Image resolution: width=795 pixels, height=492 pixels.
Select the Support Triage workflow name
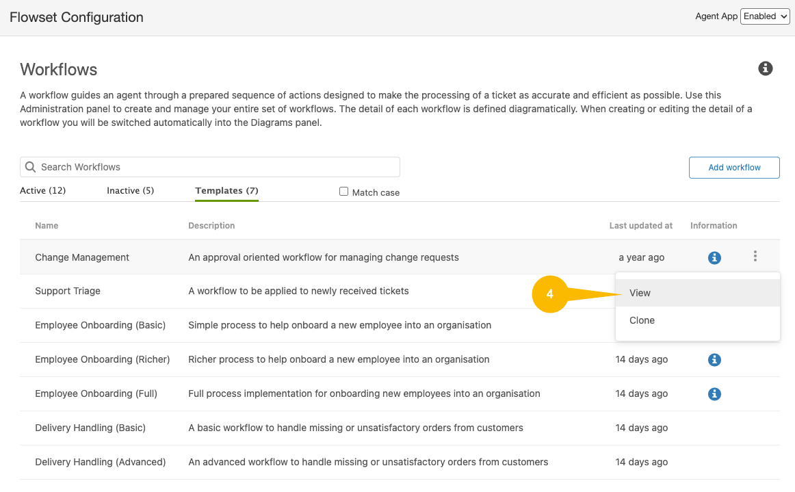(x=68, y=291)
